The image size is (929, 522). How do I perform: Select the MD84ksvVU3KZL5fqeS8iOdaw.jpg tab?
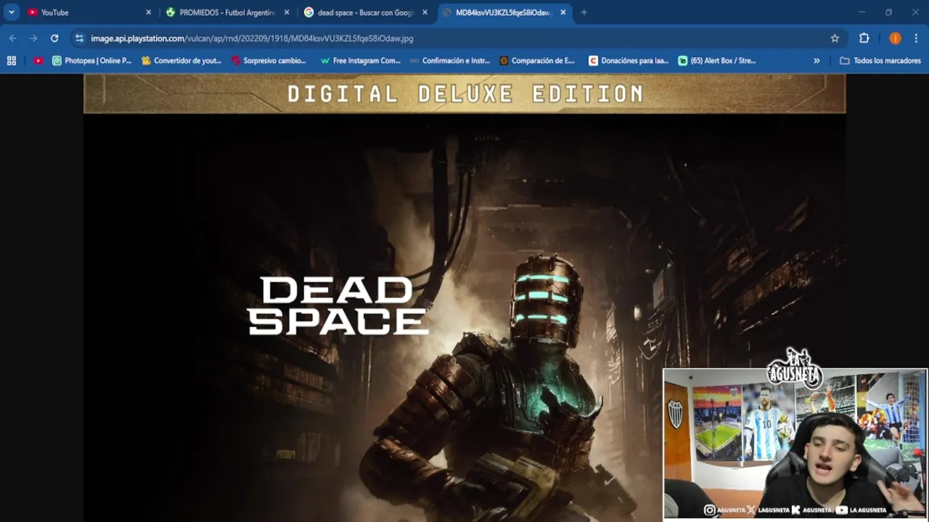click(x=504, y=12)
